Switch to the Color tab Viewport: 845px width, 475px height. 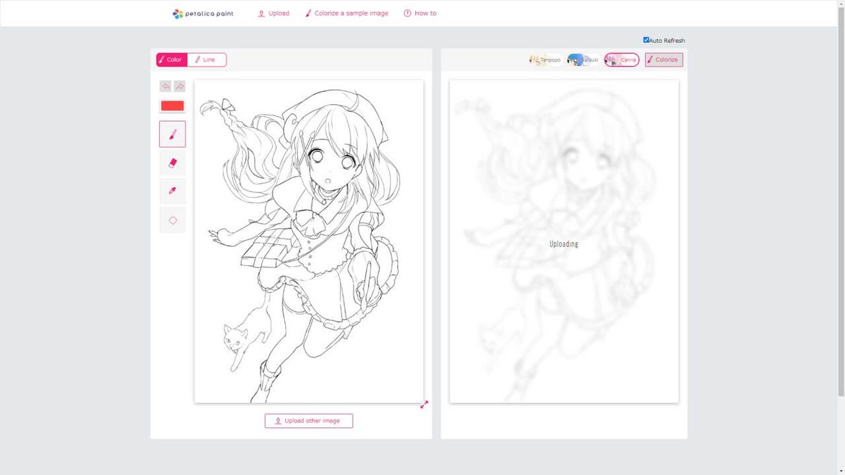click(172, 60)
